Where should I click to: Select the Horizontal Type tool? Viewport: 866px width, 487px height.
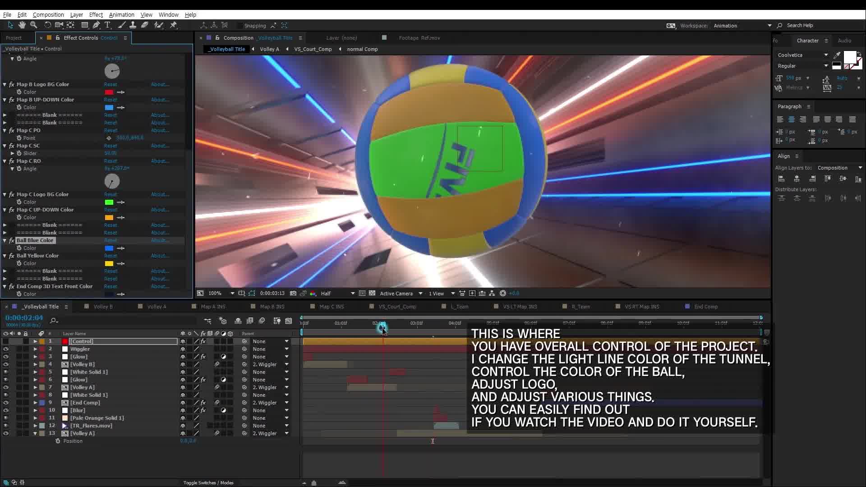tap(108, 25)
